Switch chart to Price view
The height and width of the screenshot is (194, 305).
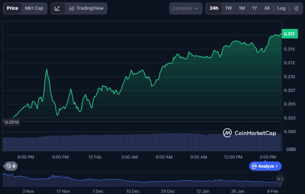[x=12, y=8]
